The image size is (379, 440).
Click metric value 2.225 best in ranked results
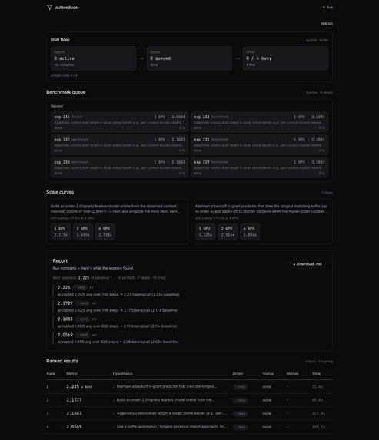click(79, 387)
